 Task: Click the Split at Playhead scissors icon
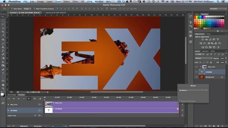35,99
